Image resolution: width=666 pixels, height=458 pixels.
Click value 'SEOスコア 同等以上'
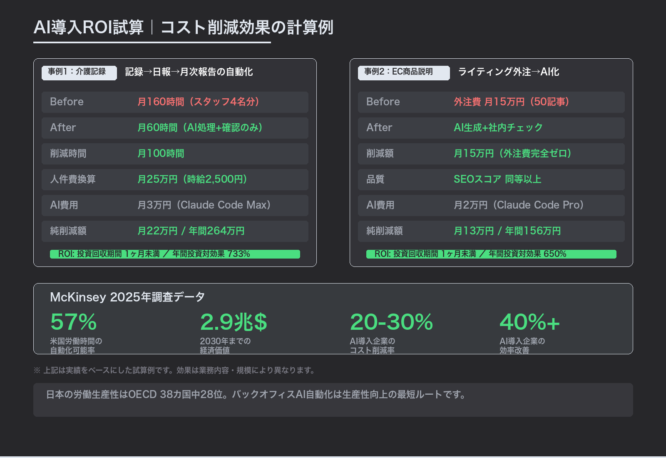coord(497,179)
